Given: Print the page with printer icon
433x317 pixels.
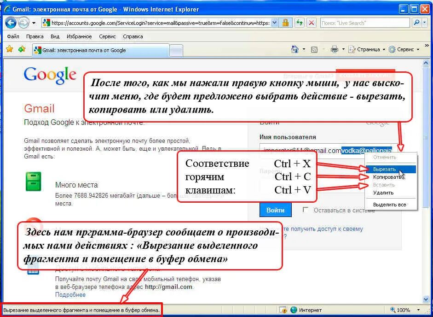Looking at the screenshot, I should (x=335, y=49).
